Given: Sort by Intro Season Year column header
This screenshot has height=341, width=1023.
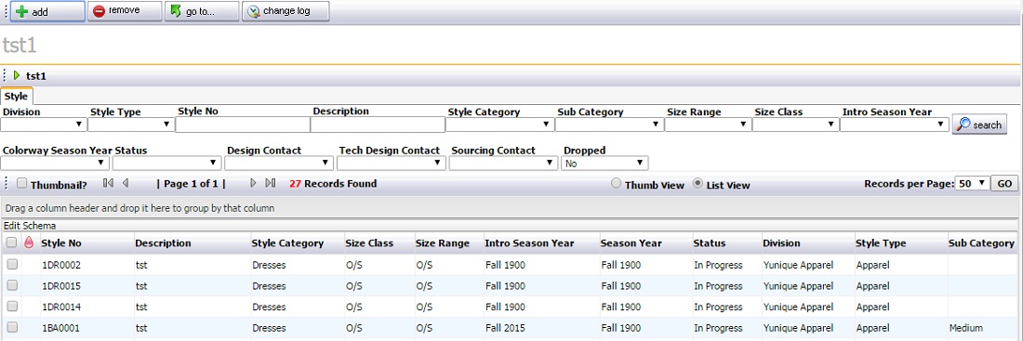Looking at the screenshot, I should (x=529, y=243).
